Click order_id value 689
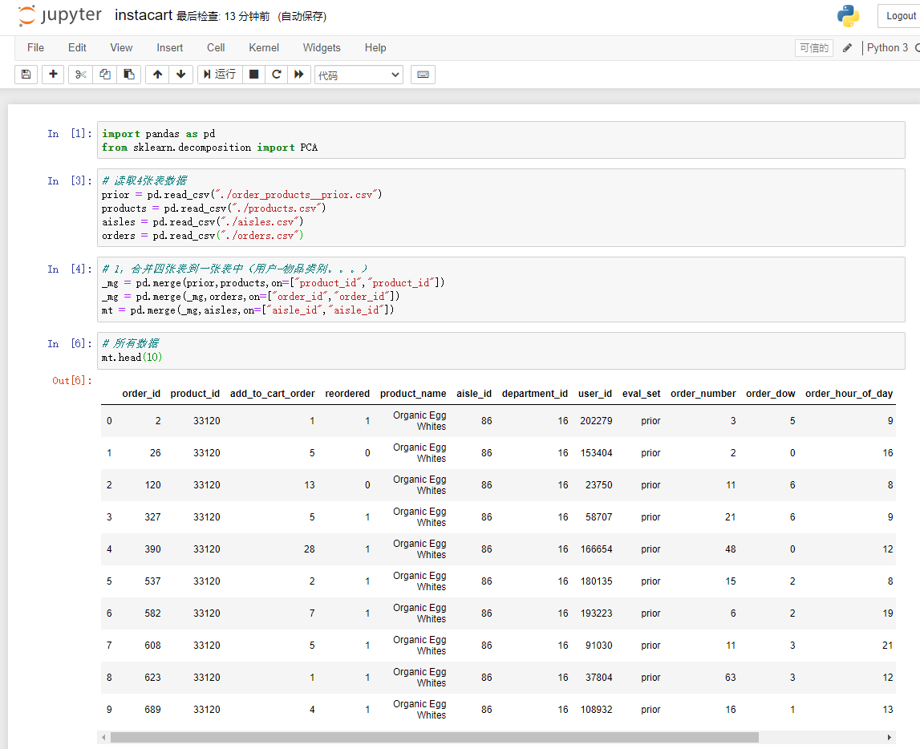This screenshot has width=920, height=749. tap(152, 710)
